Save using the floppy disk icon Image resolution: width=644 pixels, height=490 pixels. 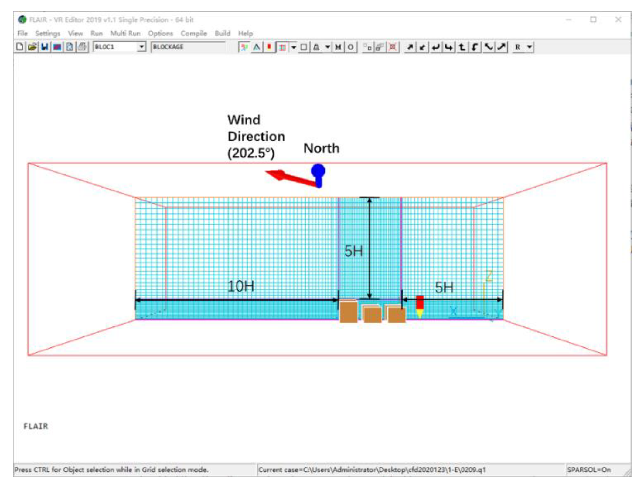45,47
